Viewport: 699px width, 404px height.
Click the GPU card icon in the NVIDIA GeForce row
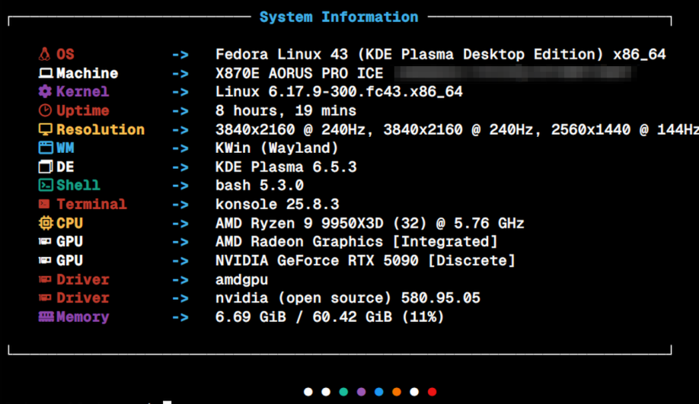pos(45,260)
